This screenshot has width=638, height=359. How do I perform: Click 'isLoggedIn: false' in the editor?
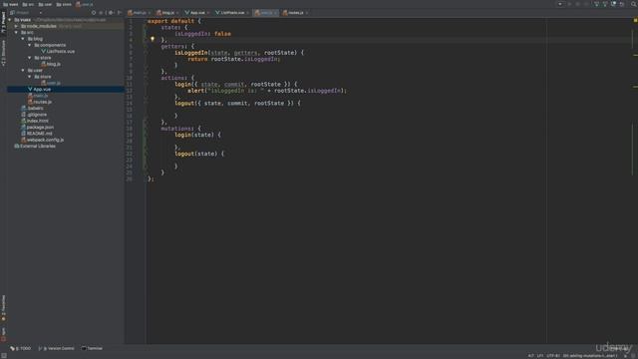[x=202, y=34]
